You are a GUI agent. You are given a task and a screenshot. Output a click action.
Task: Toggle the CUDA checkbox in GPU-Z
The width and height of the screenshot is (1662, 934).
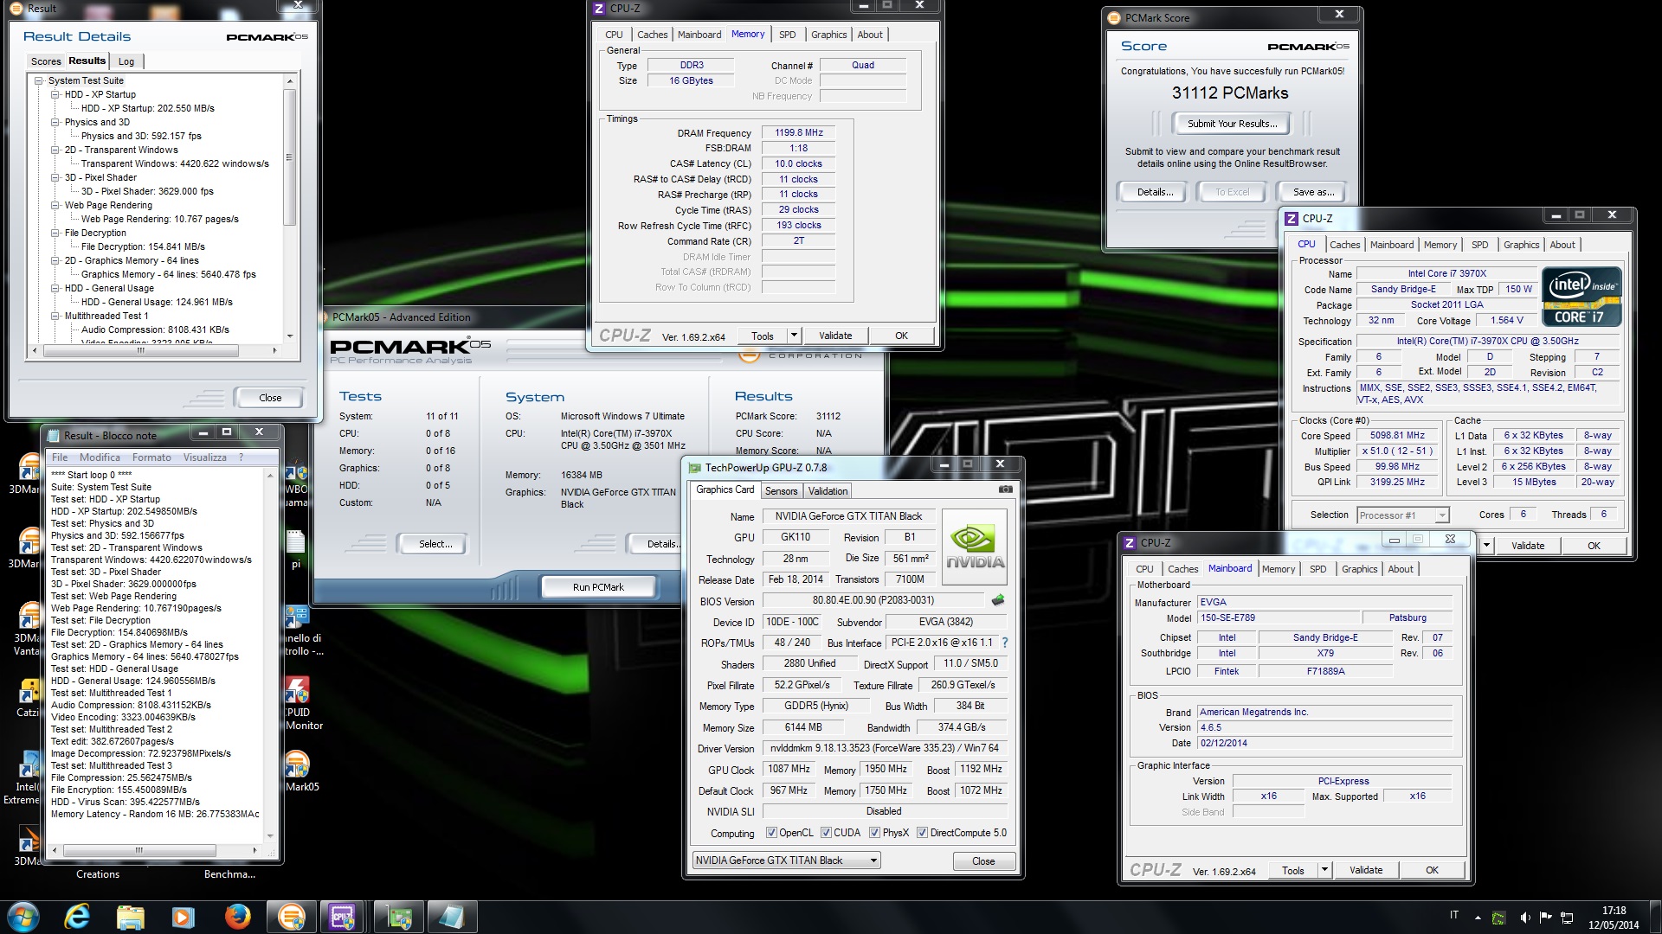click(x=827, y=833)
